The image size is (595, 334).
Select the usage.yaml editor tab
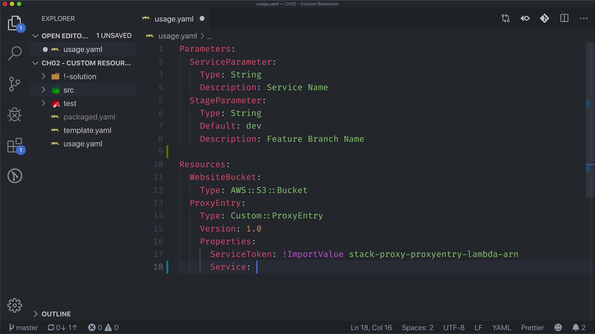(x=174, y=19)
